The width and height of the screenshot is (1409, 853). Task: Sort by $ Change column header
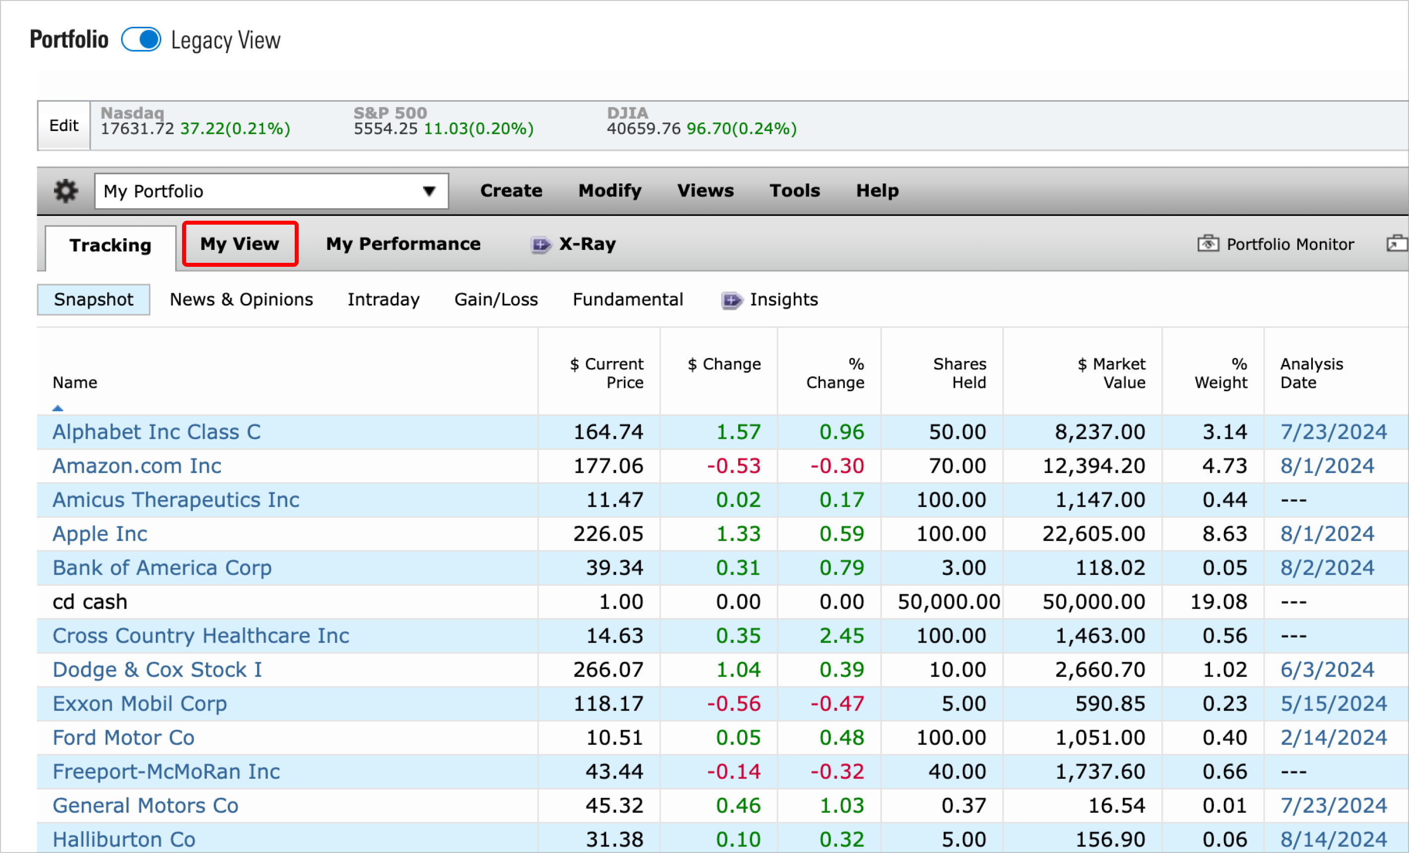tap(724, 364)
